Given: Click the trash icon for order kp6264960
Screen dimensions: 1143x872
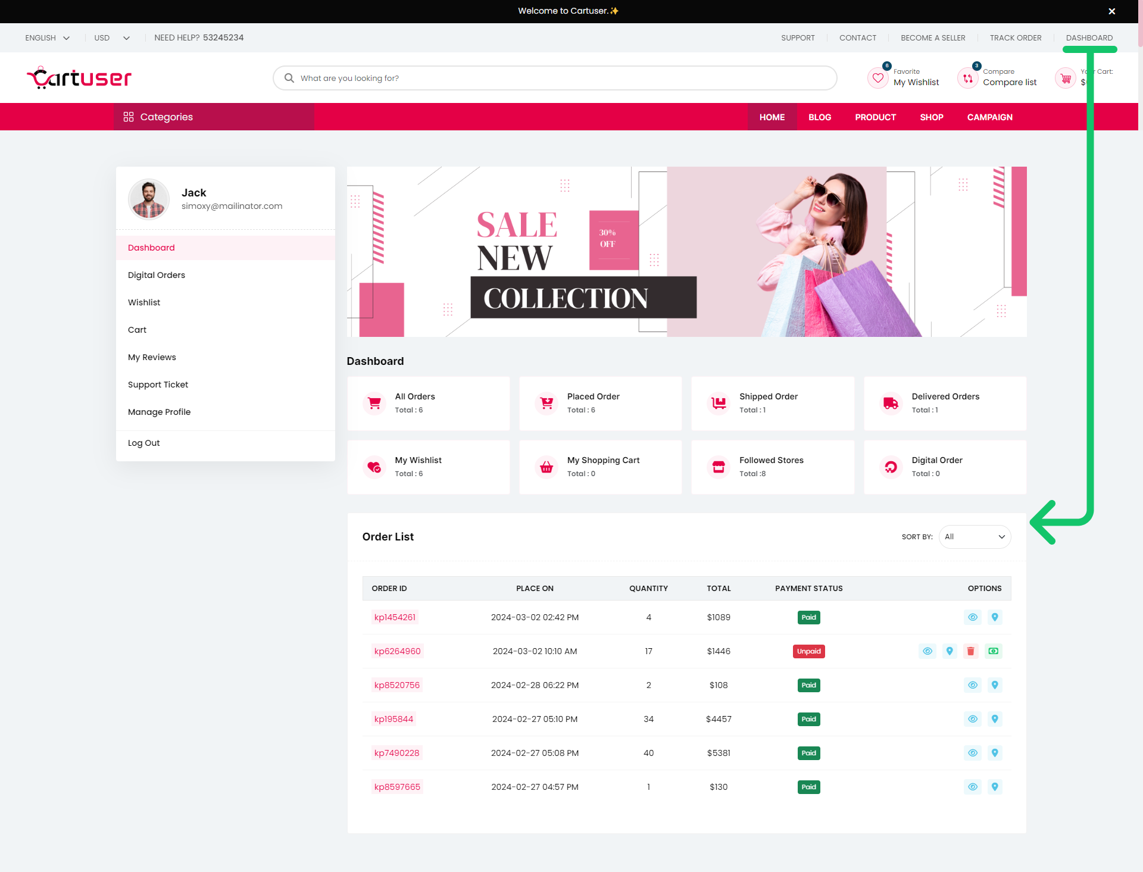Looking at the screenshot, I should pos(971,651).
